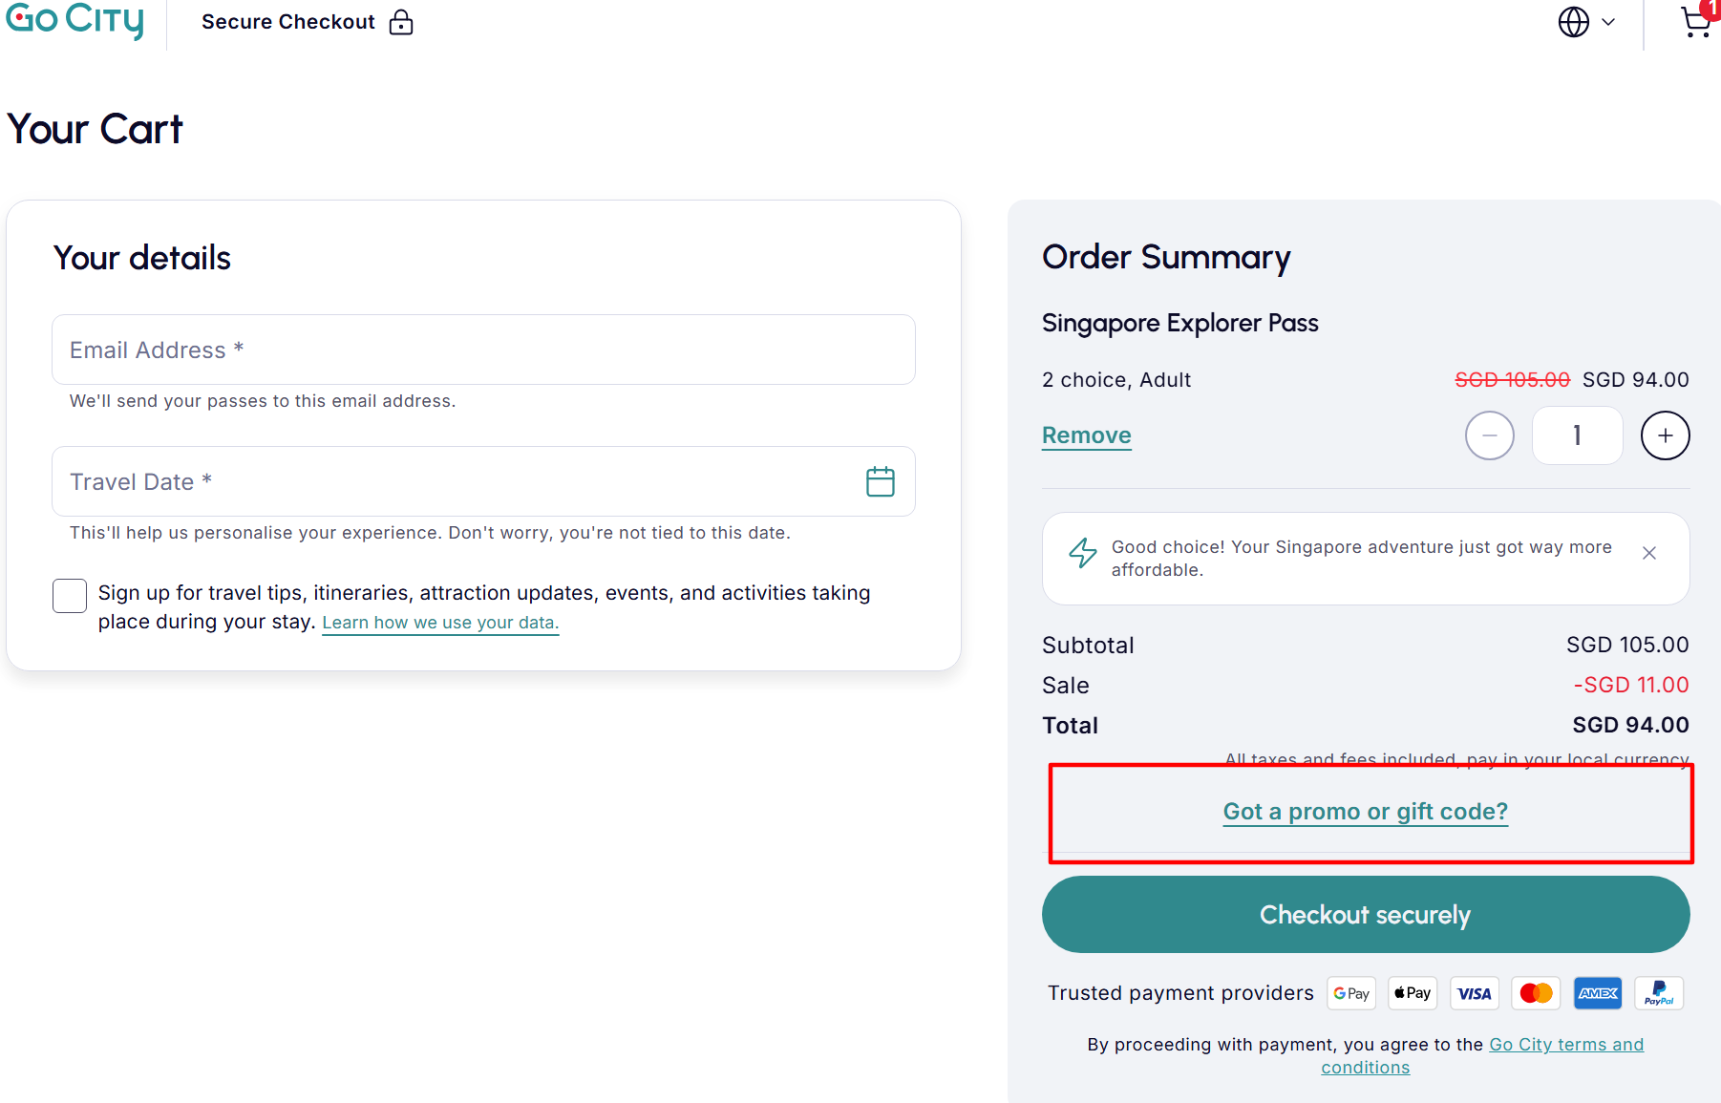The width and height of the screenshot is (1721, 1103).
Task: Enable the travel tips signup checkbox
Action: click(69, 595)
